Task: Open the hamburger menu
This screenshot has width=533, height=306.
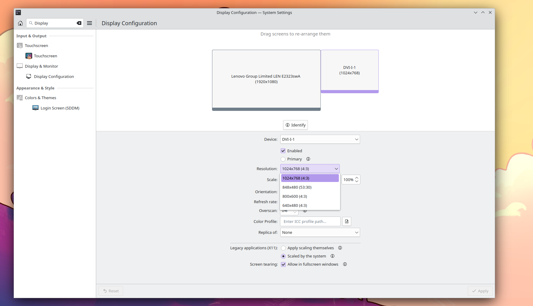Action: point(89,23)
